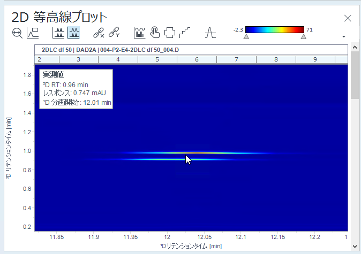Viewport: 361px width, 254px height.
Task: Toggle the highlighted overlaid peaks display icon
Action: [74, 33]
